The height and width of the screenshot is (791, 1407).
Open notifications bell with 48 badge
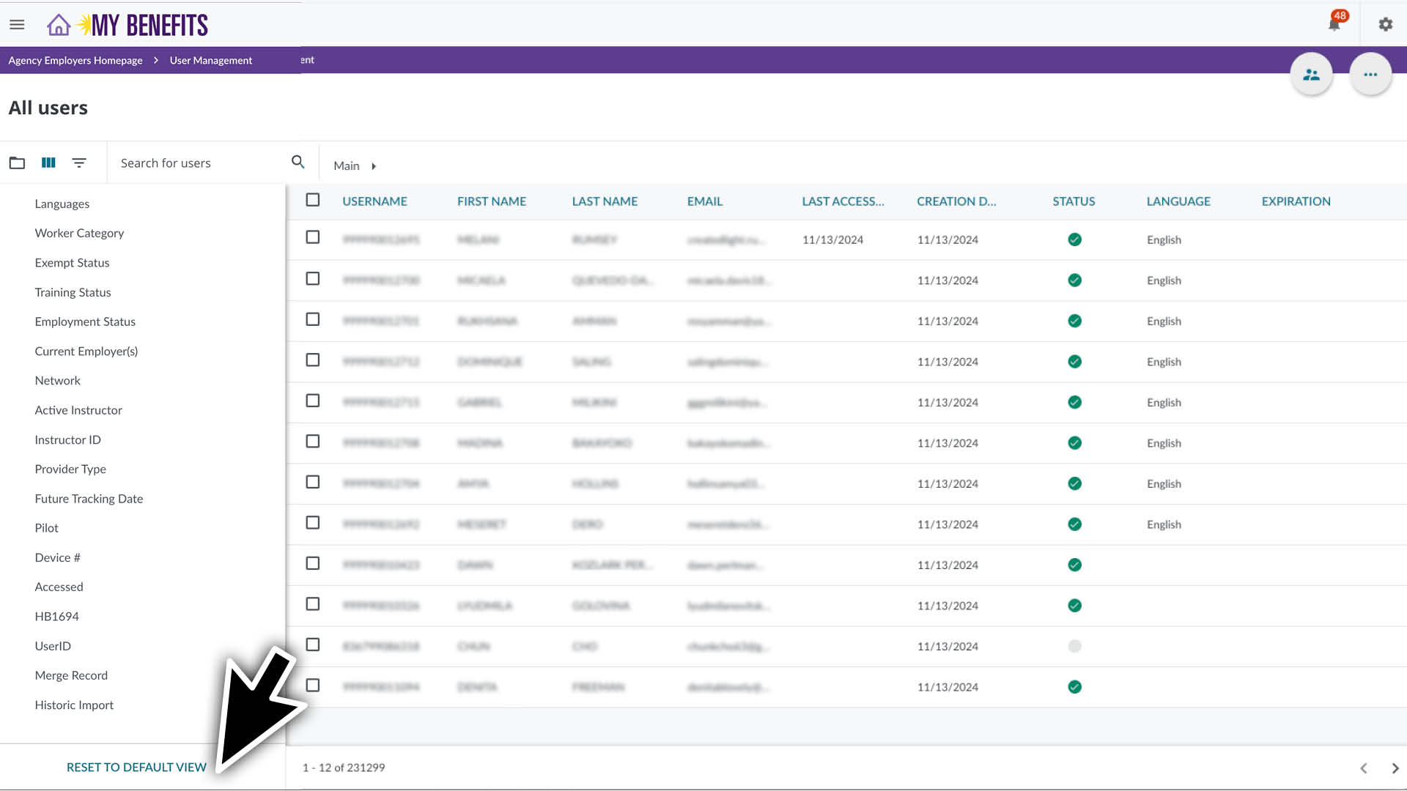[1334, 24]
